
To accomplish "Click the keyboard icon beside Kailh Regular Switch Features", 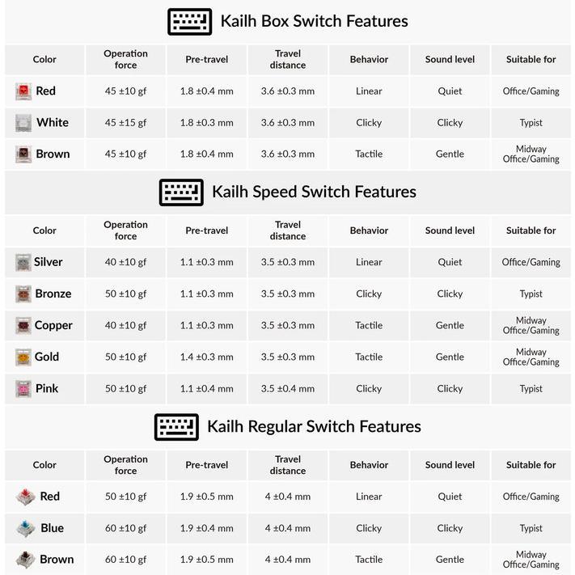I will [x=176, y=426].
